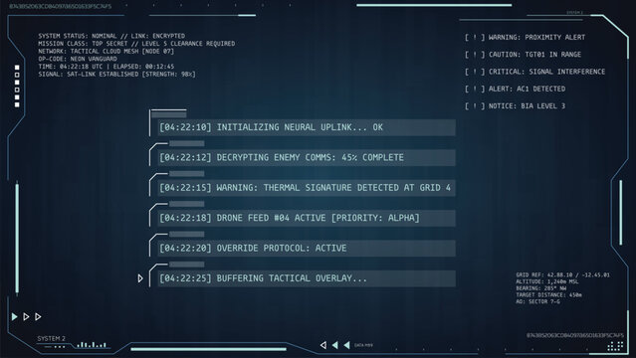Click the outlined rewind triangle near DATA label

(323, 345)
